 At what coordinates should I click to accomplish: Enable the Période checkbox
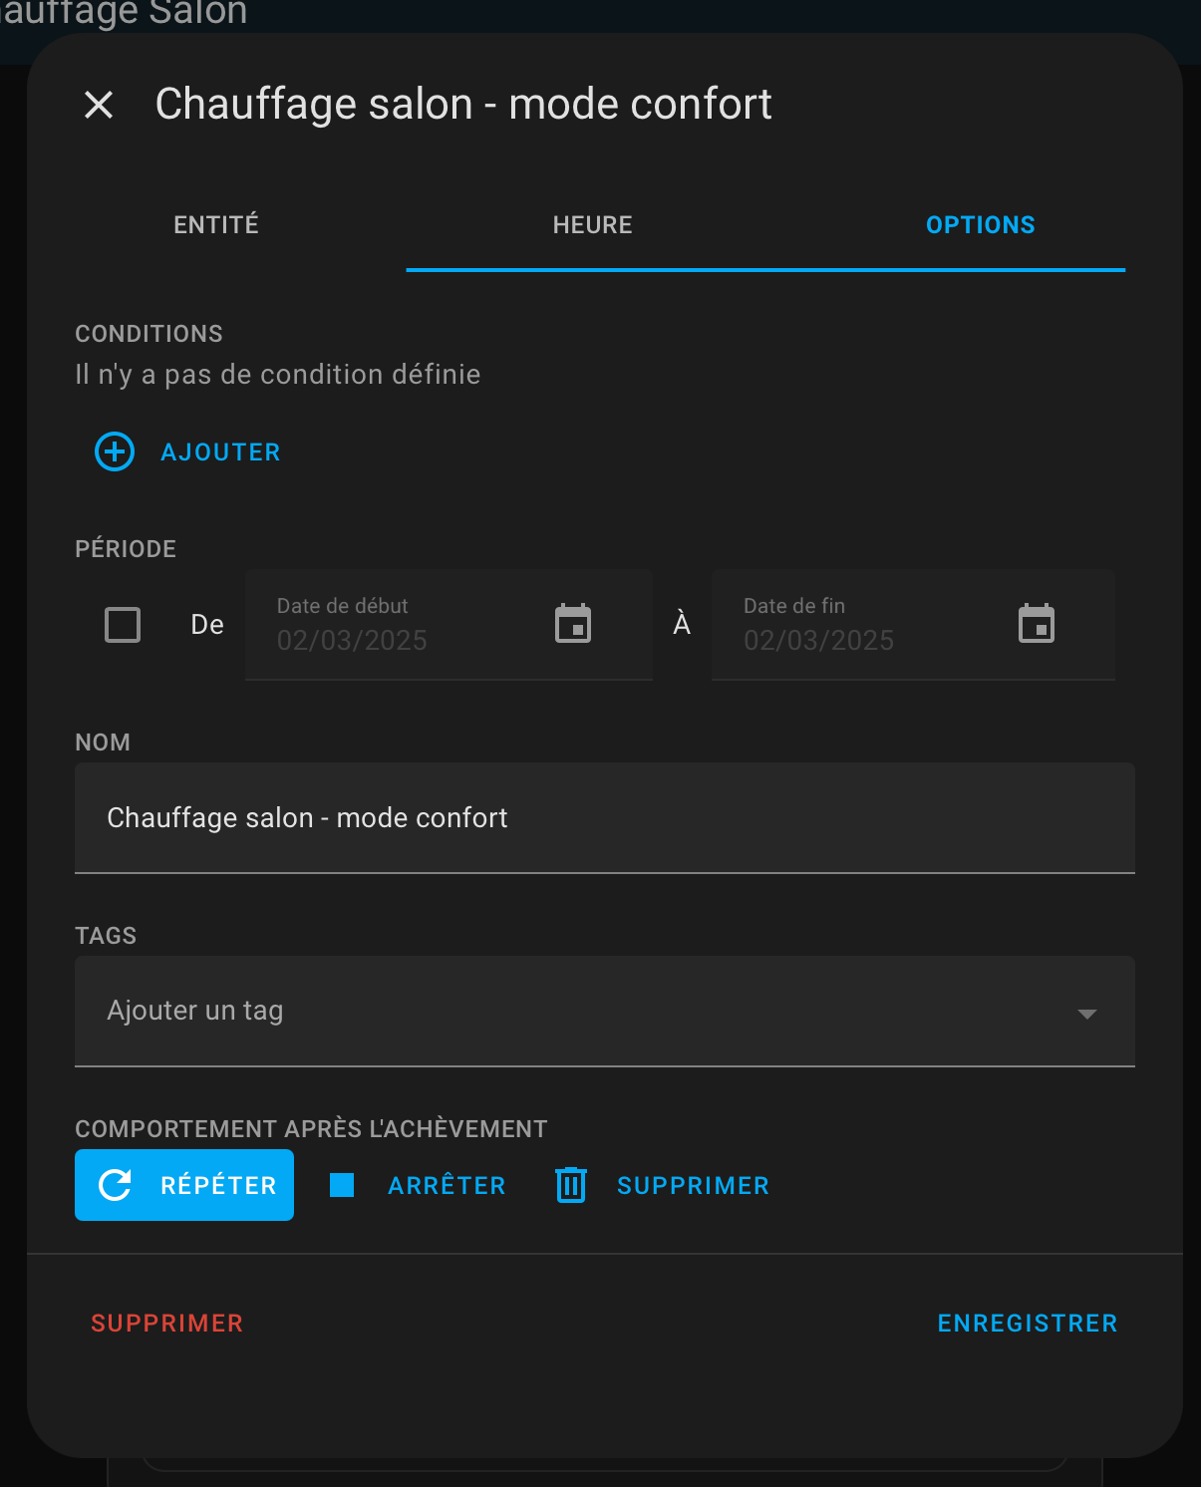click(x=123, y=625)
